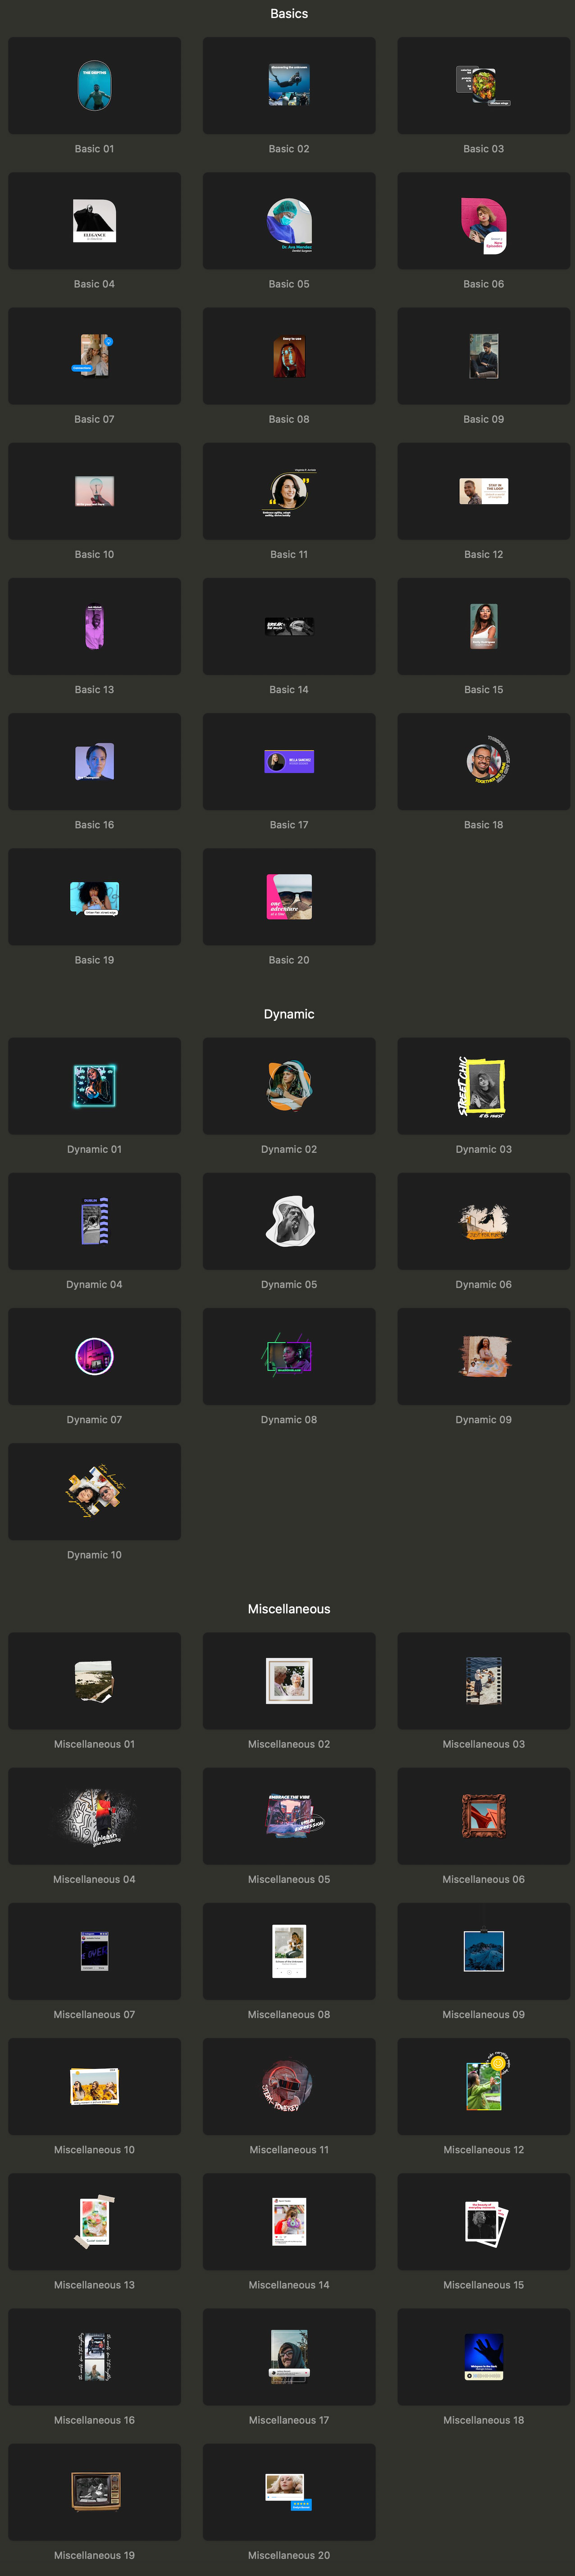
Task: Select the Miscellaneous 18 blue template
Action: 484,2356
